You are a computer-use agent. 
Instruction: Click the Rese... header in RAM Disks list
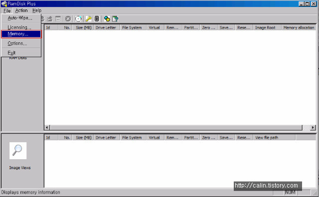tap(244, 28)
